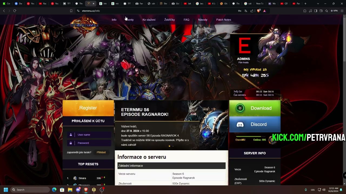This screenshot has height=194, width=346.
Task: Open the FAQ menu item
Action: (x=187, y=20)
